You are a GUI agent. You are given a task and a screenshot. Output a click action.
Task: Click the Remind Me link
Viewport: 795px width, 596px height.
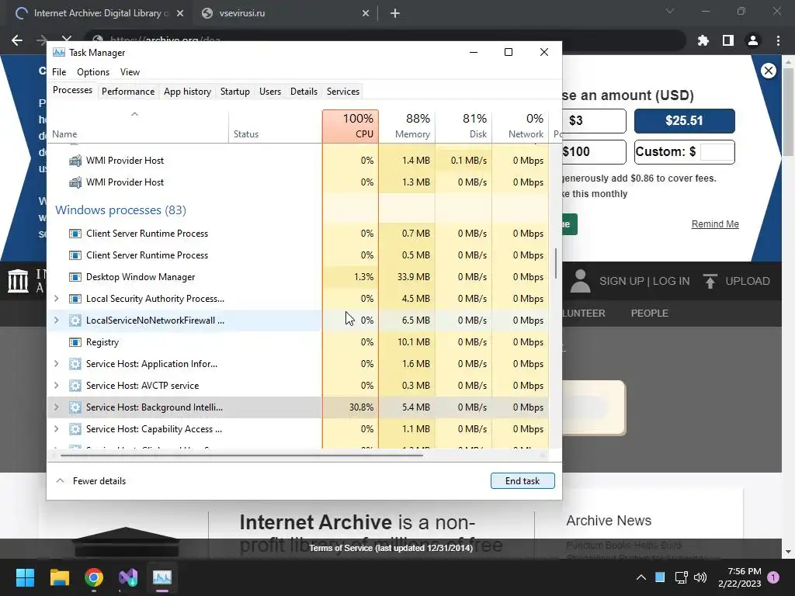coord(715,224)
